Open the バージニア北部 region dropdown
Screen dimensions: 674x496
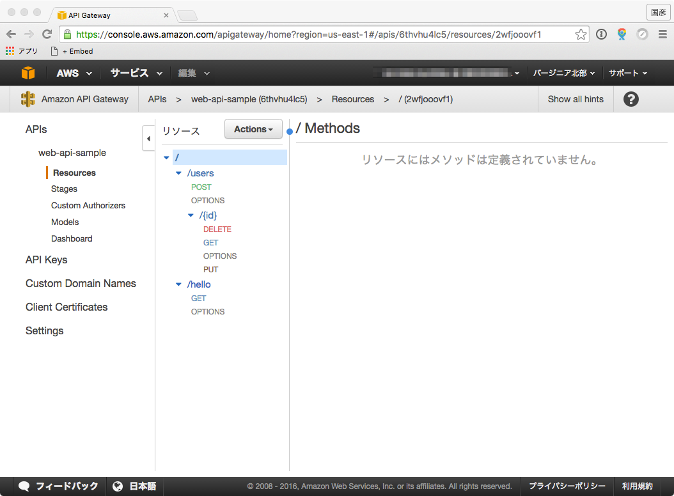tap(564, 73)
